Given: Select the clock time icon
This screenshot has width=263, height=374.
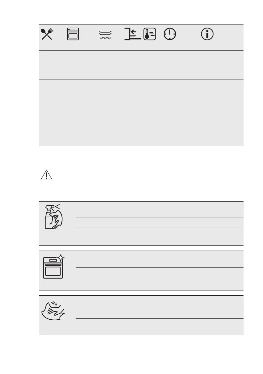Looking at the screenshot, I should coord(170,34).
